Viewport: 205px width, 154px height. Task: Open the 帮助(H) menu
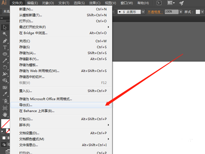[x=143, y=3]
